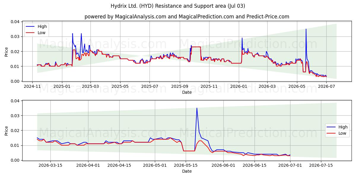Image resolution: width=356 pixels, height=178 pixels.
Task: Click the '0.03' y-axis label of top chart
Action: (x=15, y=36)
